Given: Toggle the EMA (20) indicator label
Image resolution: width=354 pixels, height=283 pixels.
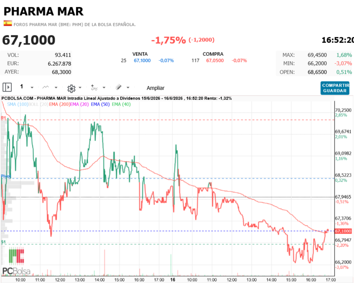Looking at the screenshot, I should (x=80, y=104).
